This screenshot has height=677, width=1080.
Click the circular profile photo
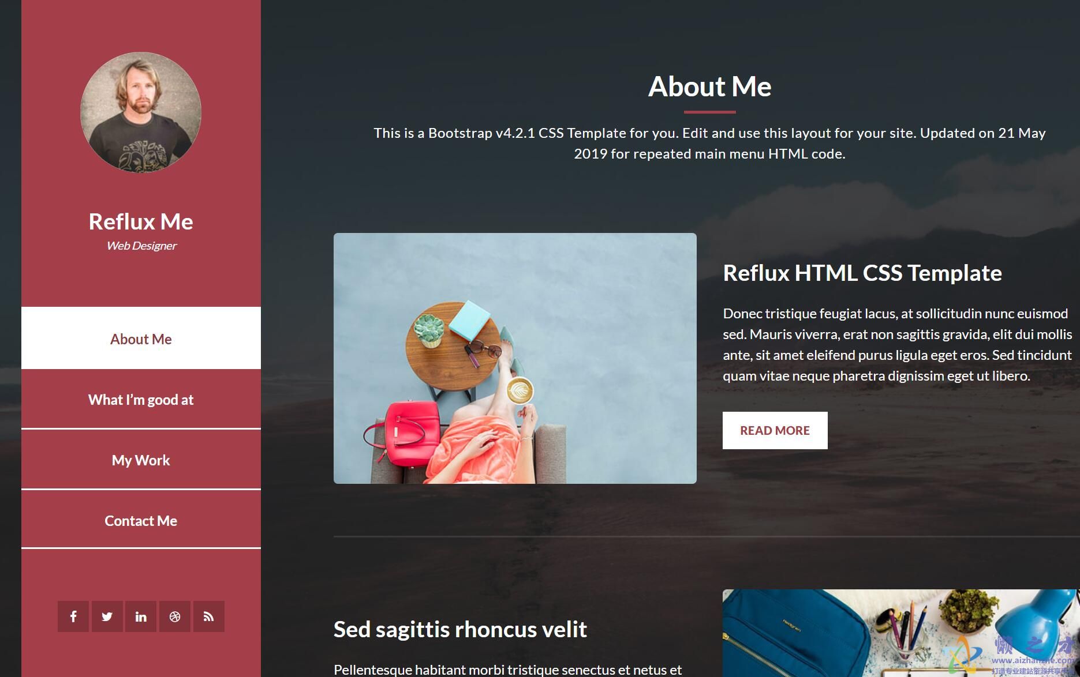[x=141, y=112]
